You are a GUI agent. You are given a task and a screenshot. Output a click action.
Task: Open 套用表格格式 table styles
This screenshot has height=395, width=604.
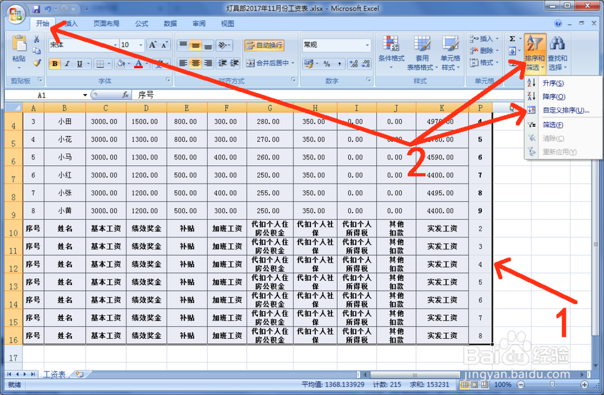(422, 53)
